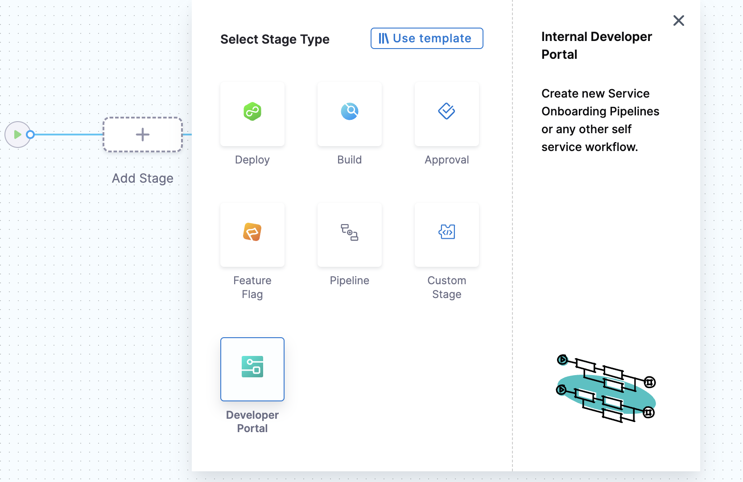The image size is (743, 482).
Task: Click the small blue connector circle
Action: pyautogui.click(x=30, y=135)
